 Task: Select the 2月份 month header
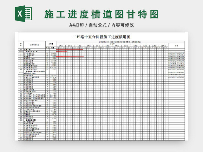coord(70,46)
